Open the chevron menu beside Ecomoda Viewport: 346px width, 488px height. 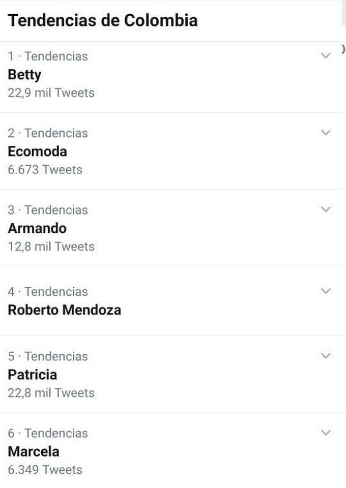click(x=326, y=133)
